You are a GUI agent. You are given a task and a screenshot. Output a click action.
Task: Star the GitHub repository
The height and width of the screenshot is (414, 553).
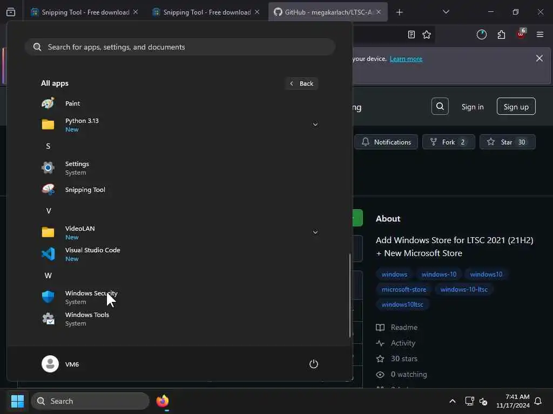pos(508,142)
